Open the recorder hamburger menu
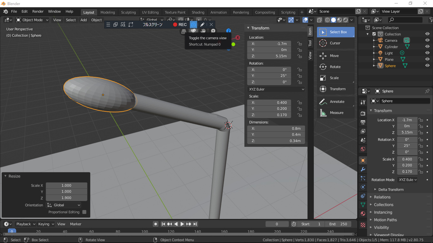The height and width of the screenshot is (243, 433). (x=108, y=24)
